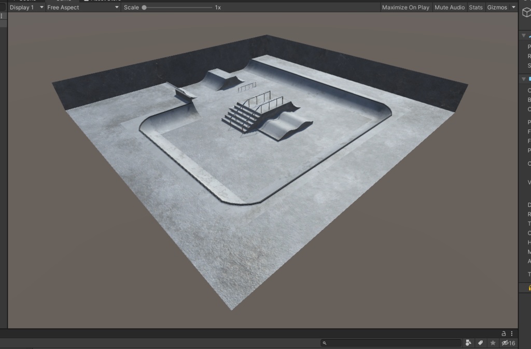Image resolution: width=531 pixels, height=349 pixels.
Task: Toggle the Stats overlay
Action: (x=476, y=7)
